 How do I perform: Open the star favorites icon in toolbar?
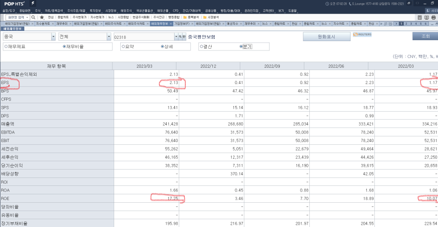[x=42, y=17]
